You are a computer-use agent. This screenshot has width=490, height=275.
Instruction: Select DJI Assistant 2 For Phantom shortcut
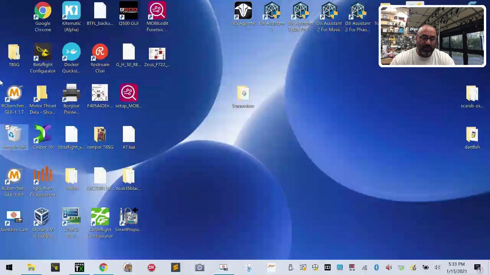[358, 17]
